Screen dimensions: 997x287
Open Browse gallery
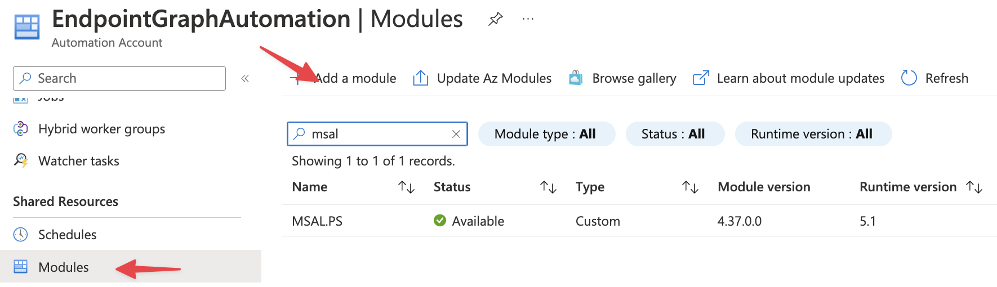[x=633, y=78]
